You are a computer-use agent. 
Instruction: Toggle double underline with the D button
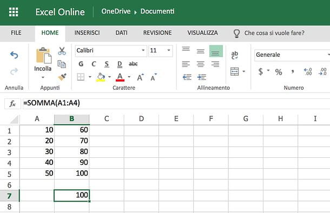pos(120,64)
